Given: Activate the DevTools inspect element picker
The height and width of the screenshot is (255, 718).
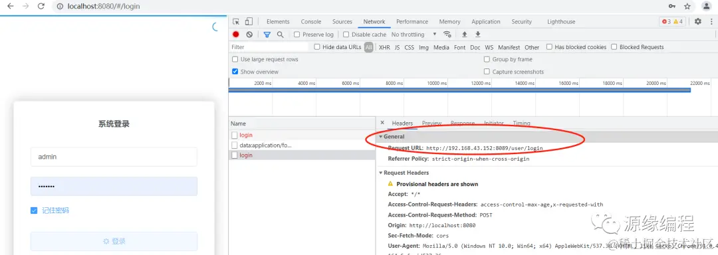Looking at the screenshot, I should pyautogui.click(x=236, y=21).
